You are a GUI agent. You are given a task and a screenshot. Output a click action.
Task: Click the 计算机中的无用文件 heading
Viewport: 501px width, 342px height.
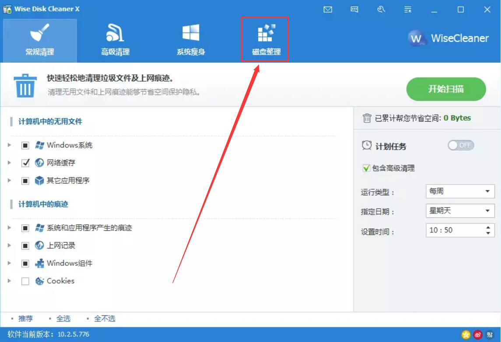[50, 121]
